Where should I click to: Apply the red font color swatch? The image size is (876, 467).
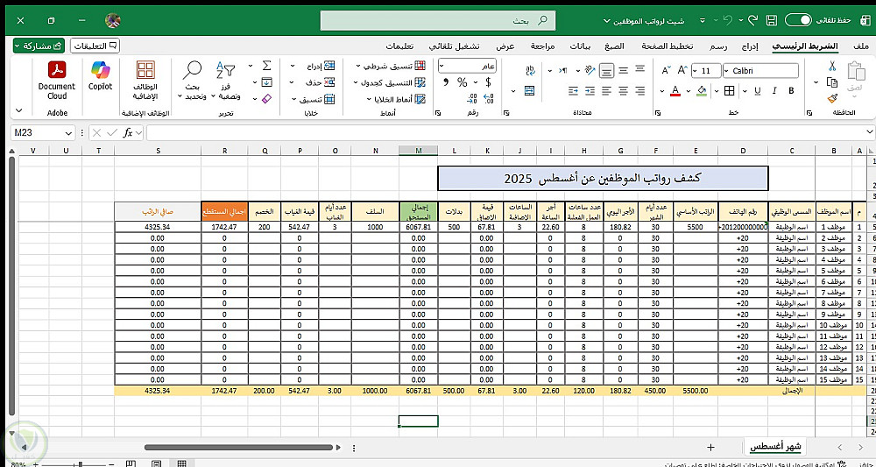[675, 91]
